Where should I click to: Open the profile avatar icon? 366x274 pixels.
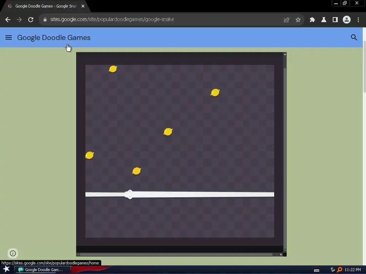tap(347, 20)
